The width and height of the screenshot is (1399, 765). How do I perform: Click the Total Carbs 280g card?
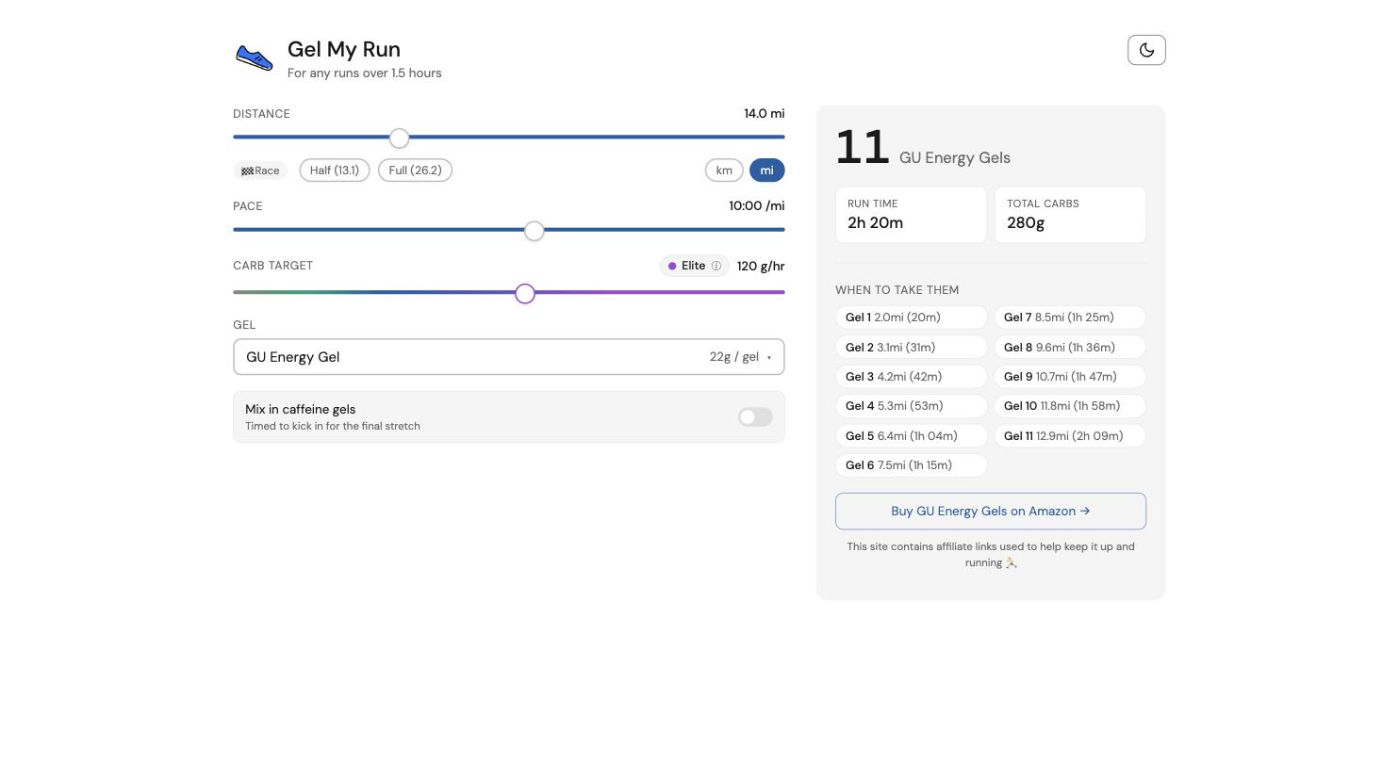pos(1070,215)
